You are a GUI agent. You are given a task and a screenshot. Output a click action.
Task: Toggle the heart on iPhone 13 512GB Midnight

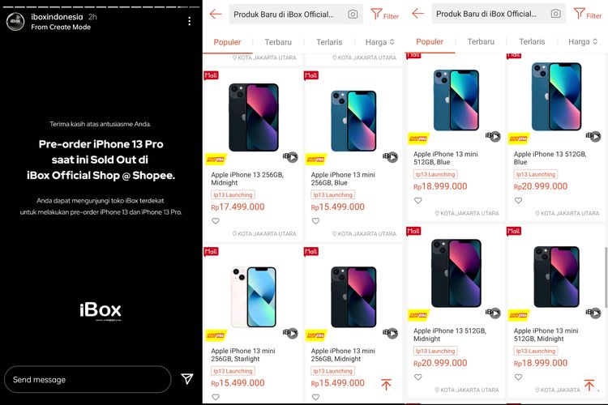click(417, 377)
